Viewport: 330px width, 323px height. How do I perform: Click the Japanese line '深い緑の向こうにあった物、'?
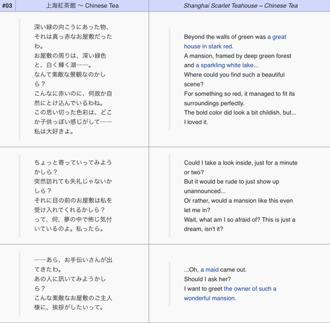71,27
